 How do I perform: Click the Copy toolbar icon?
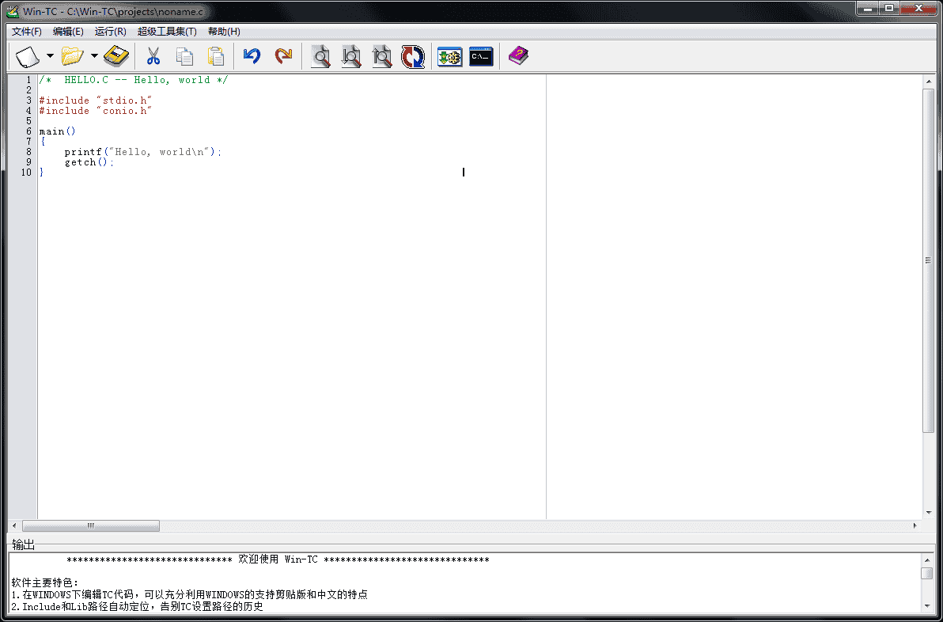coord(184,56)
